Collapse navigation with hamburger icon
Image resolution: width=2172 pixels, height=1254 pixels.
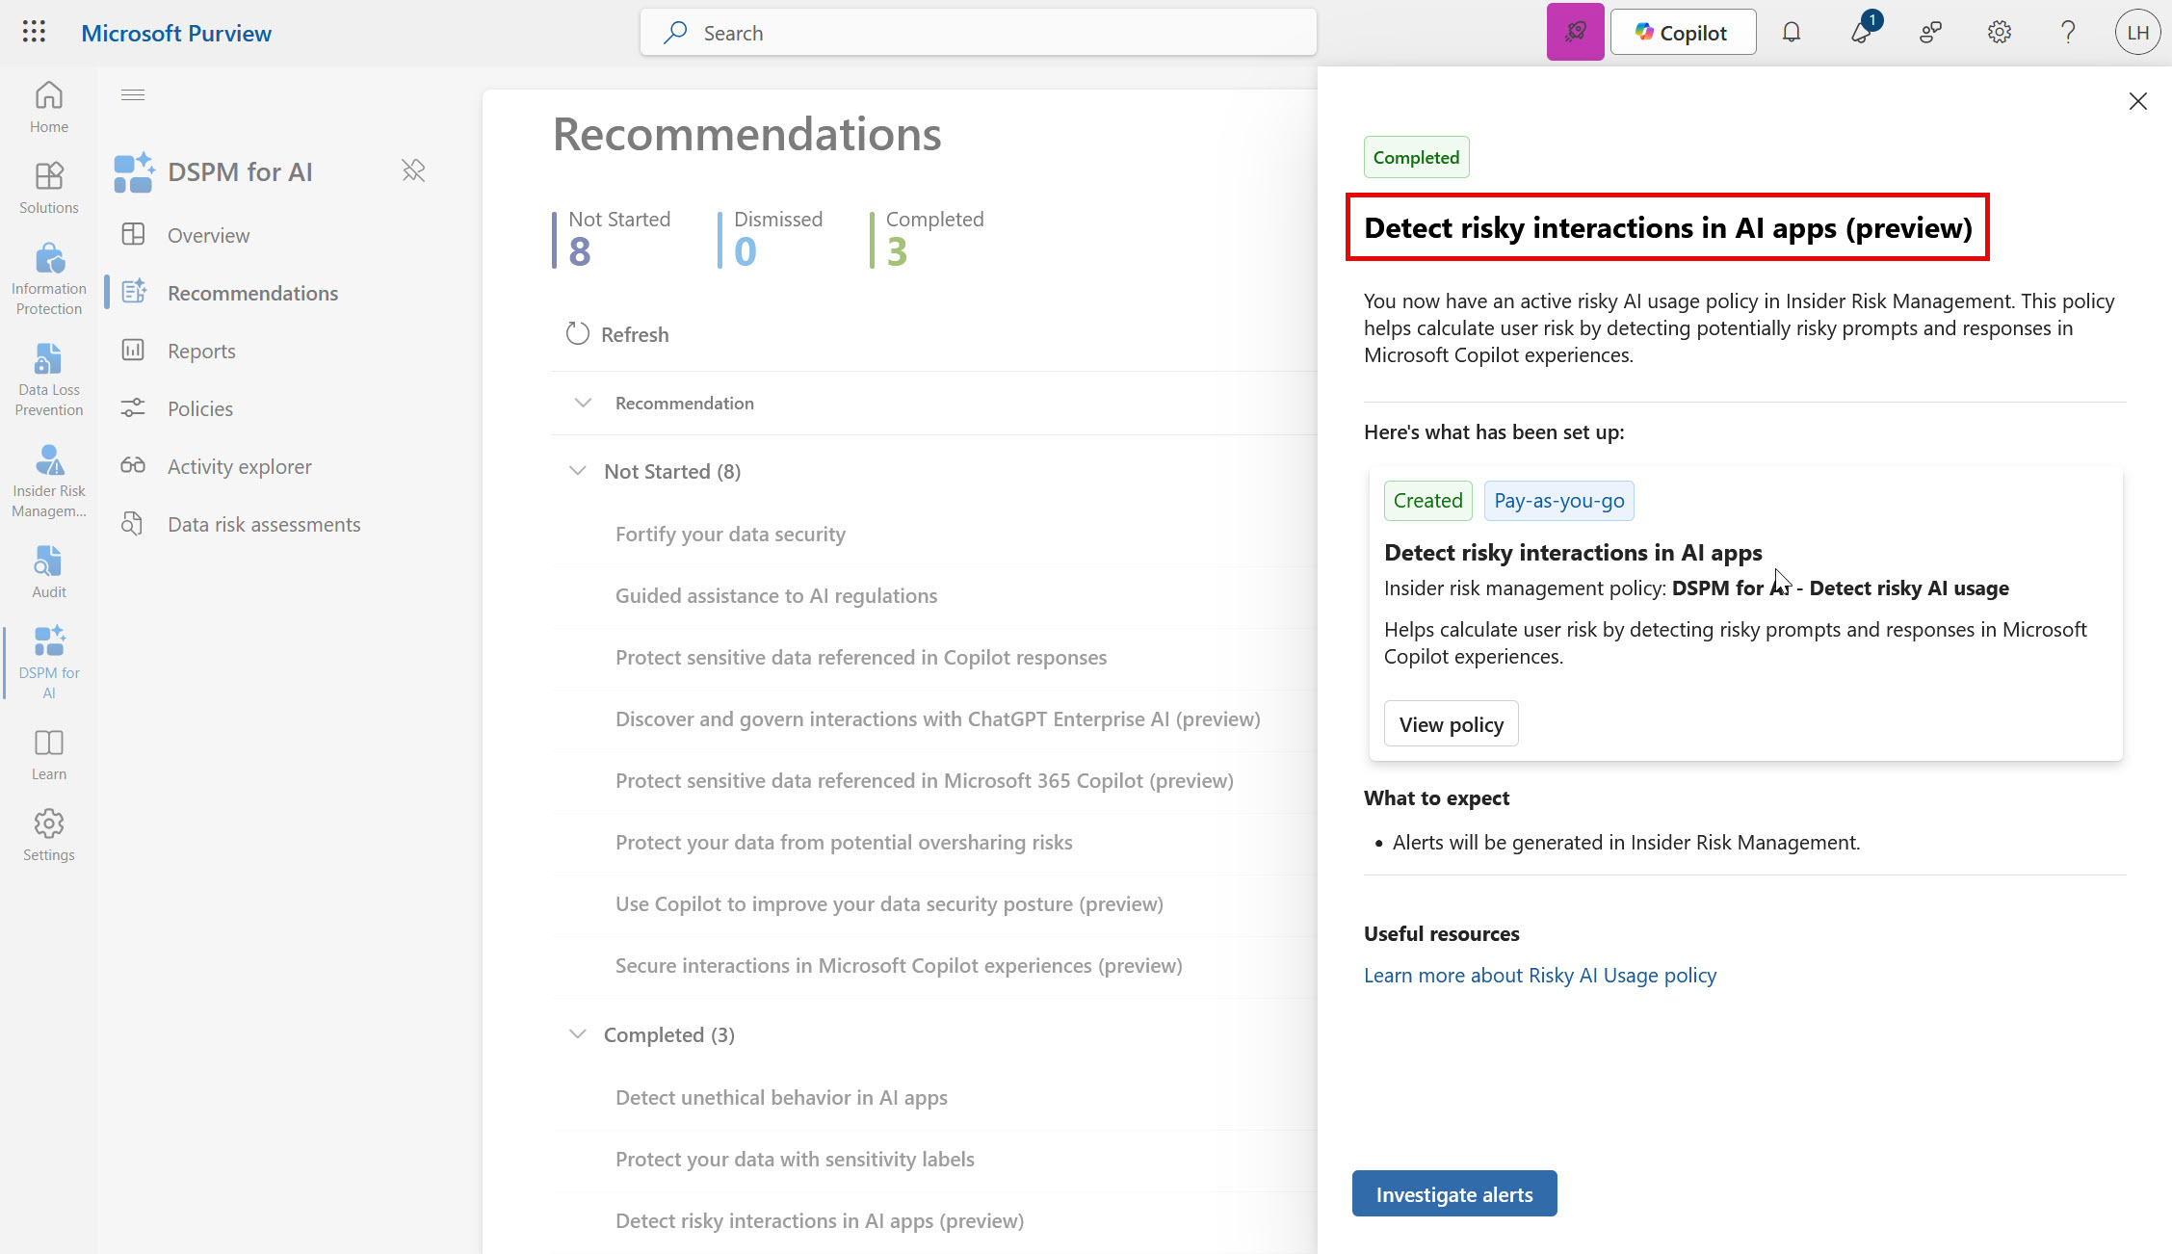tap(133, 94)
